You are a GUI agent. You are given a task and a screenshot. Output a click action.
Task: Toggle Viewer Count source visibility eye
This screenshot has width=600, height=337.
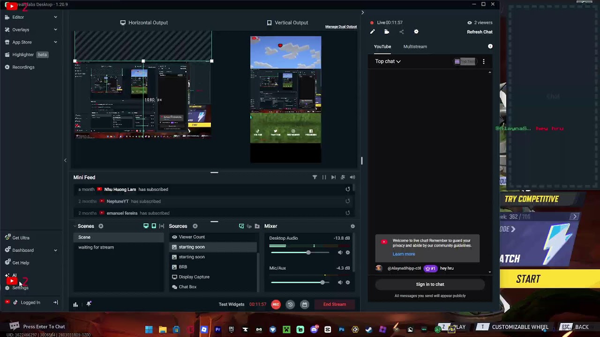[174, 237]
